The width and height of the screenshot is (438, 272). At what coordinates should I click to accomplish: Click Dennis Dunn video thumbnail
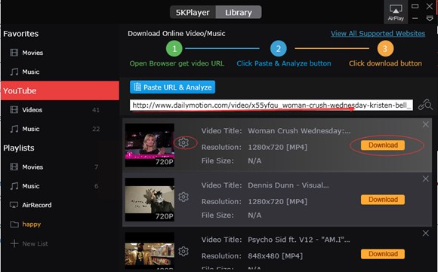click(150, 200)
